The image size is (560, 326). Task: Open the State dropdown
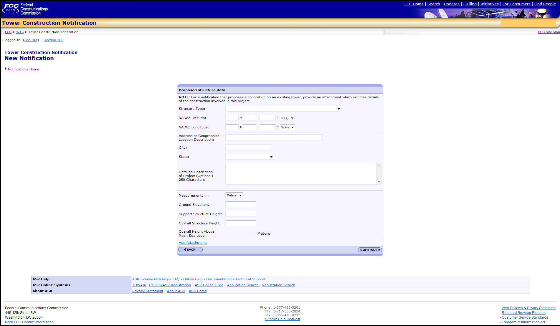coord(250,157)
